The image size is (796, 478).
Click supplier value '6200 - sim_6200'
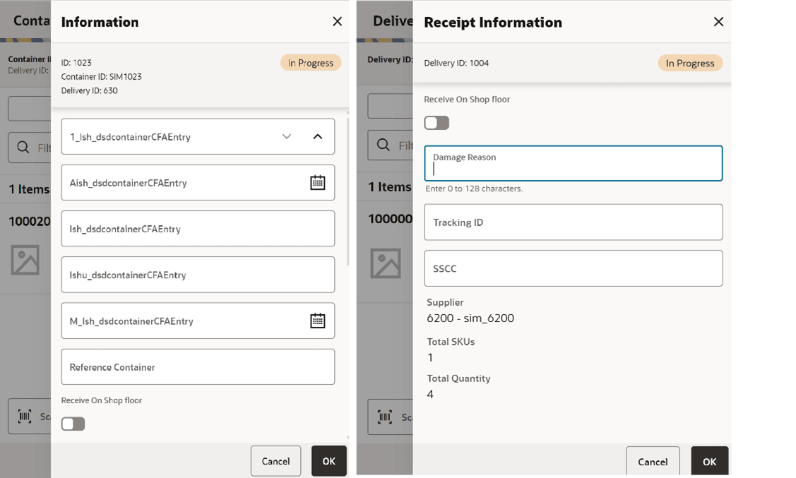470,318
